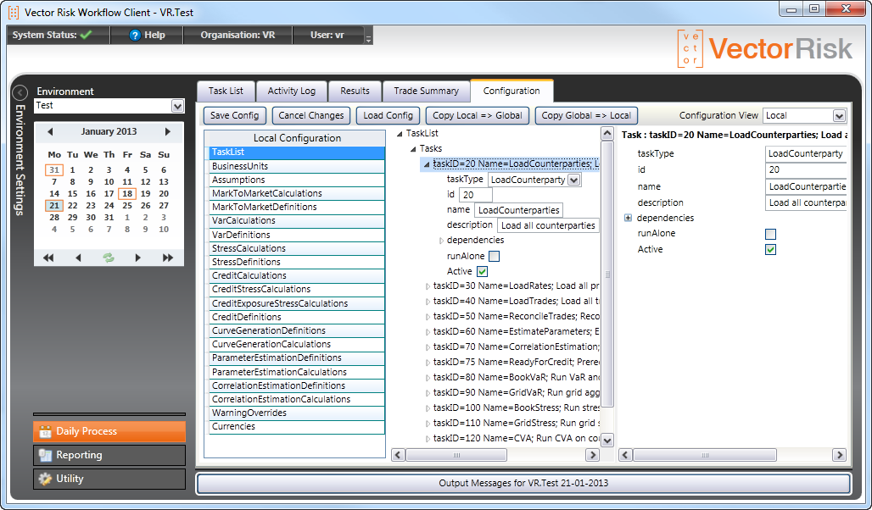Click the double-left rewind calendar arrow
The image size is (872, 510).
(x=48, y=258)
